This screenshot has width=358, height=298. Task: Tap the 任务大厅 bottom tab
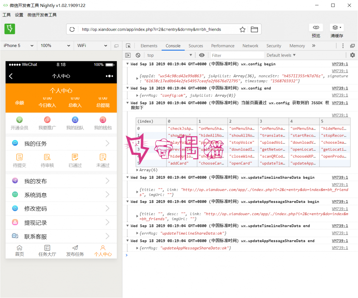47,251
